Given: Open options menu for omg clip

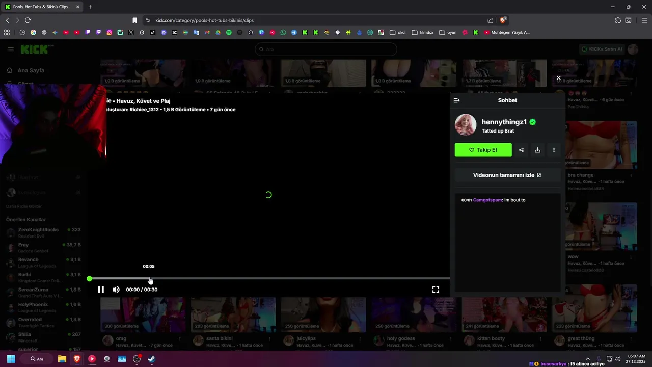Looking at the screenshot, I should point(179,339).
